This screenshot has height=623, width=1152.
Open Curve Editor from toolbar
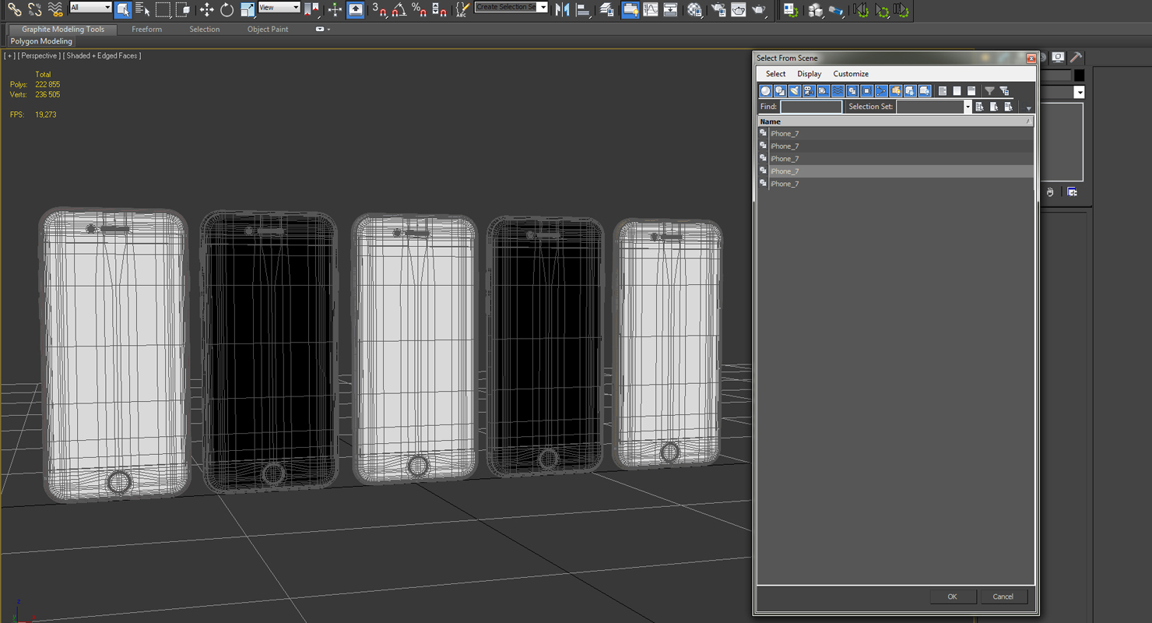[650, 9]
